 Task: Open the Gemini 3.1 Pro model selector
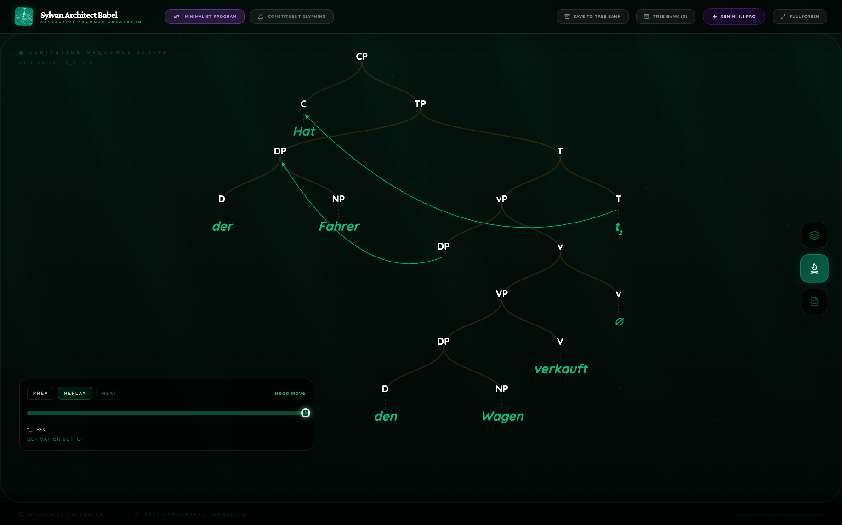click(x=734, y=17)
